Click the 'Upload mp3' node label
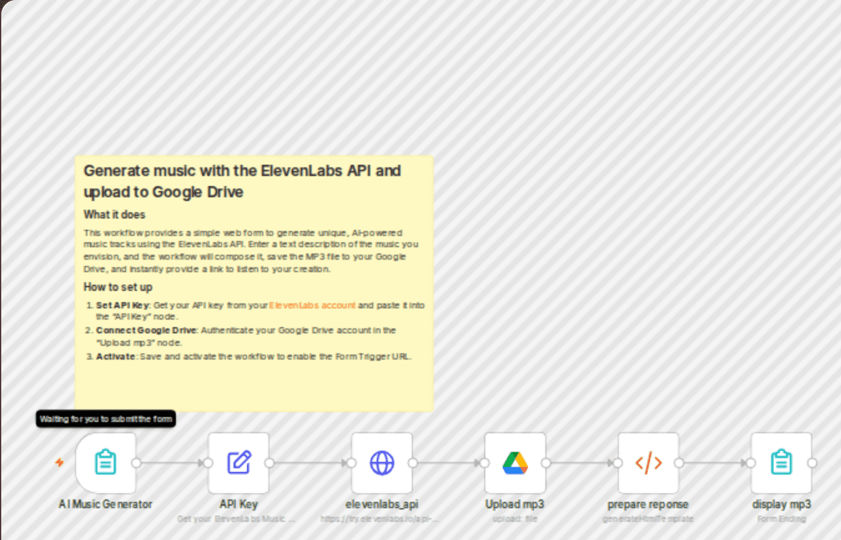Screen dimensions: 841x540 (x=515, y=504)
